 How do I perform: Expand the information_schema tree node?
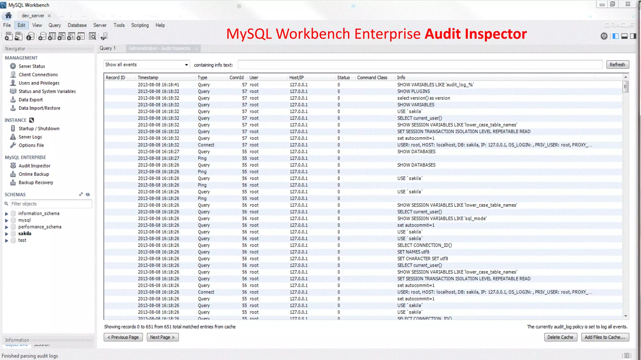(x=7, y=214)
